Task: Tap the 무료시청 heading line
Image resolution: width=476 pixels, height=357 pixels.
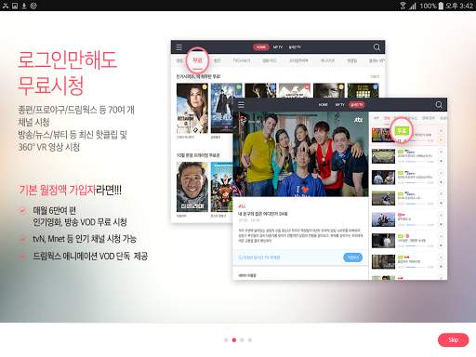Action: [x=51, y=86]
